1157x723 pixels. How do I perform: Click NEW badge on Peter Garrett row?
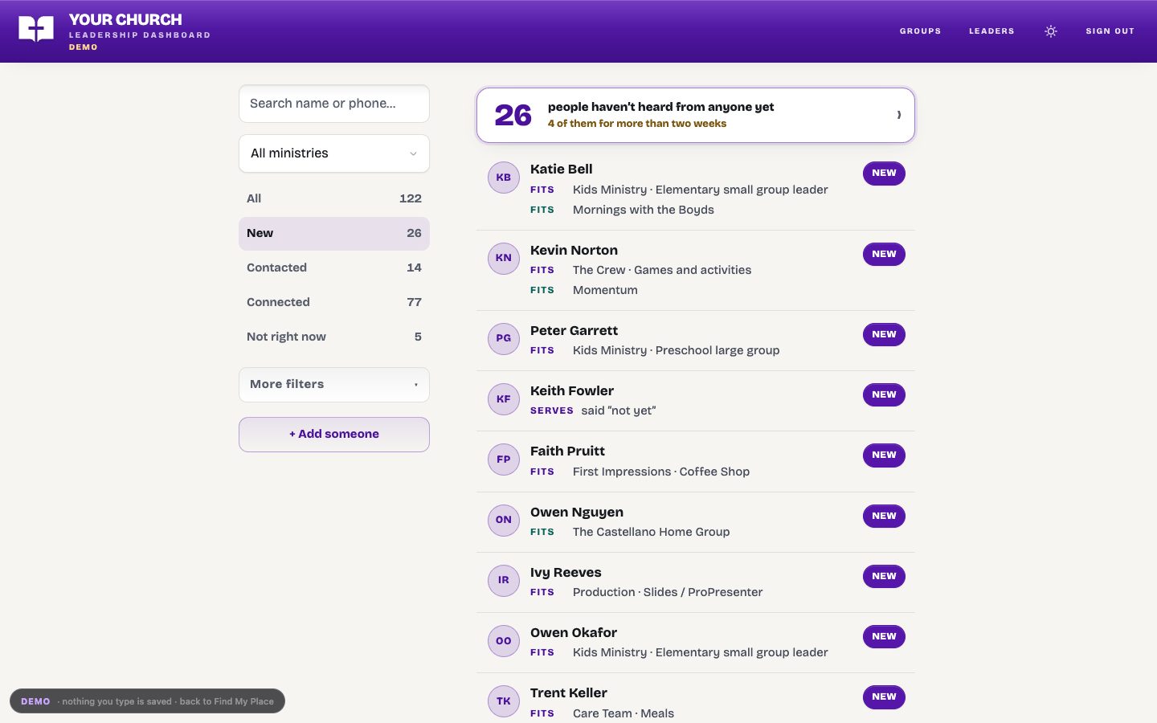point(884,335)
